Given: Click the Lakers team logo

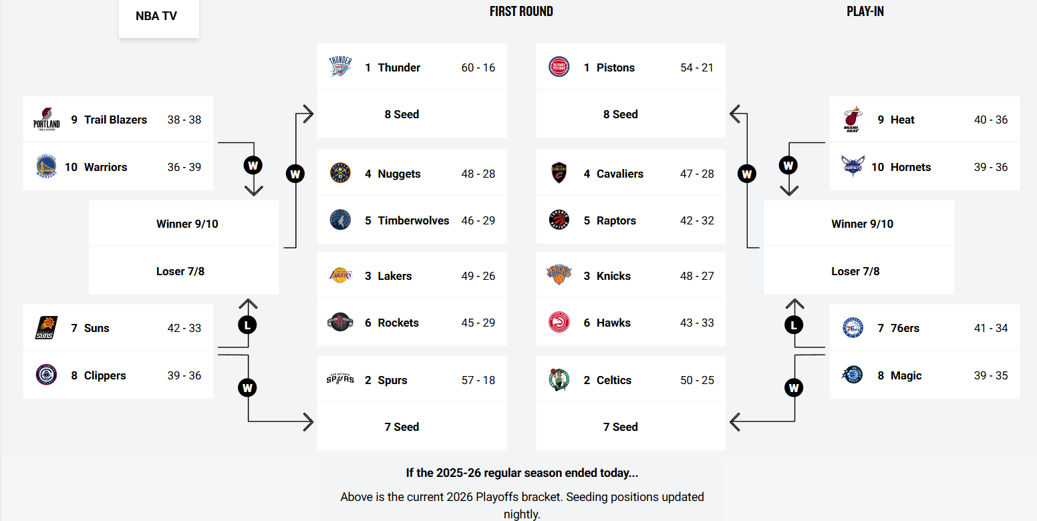Looking at the screenshot, I should 339,275.
